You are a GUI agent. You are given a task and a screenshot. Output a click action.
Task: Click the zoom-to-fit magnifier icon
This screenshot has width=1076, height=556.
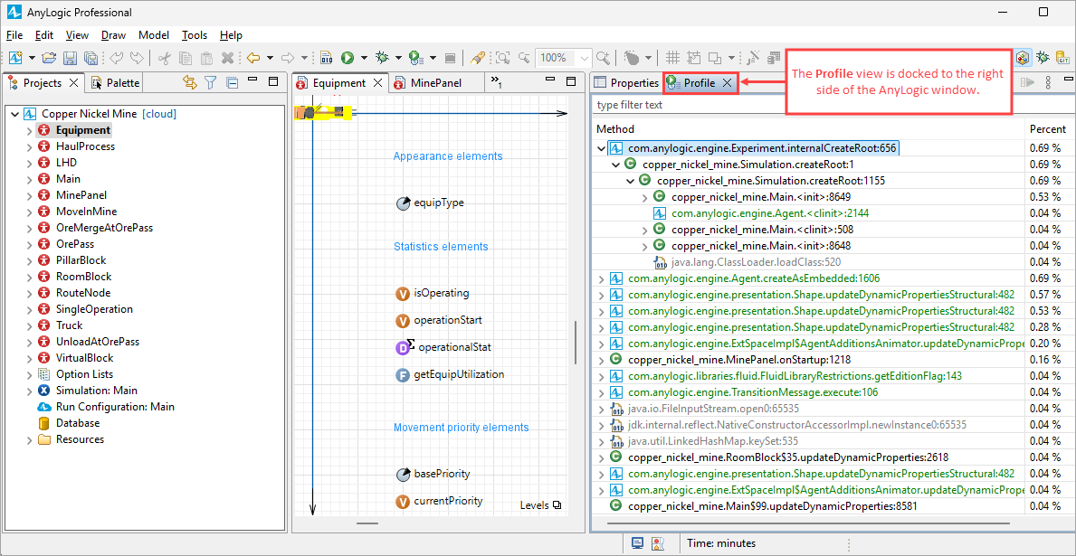point(503,58)
